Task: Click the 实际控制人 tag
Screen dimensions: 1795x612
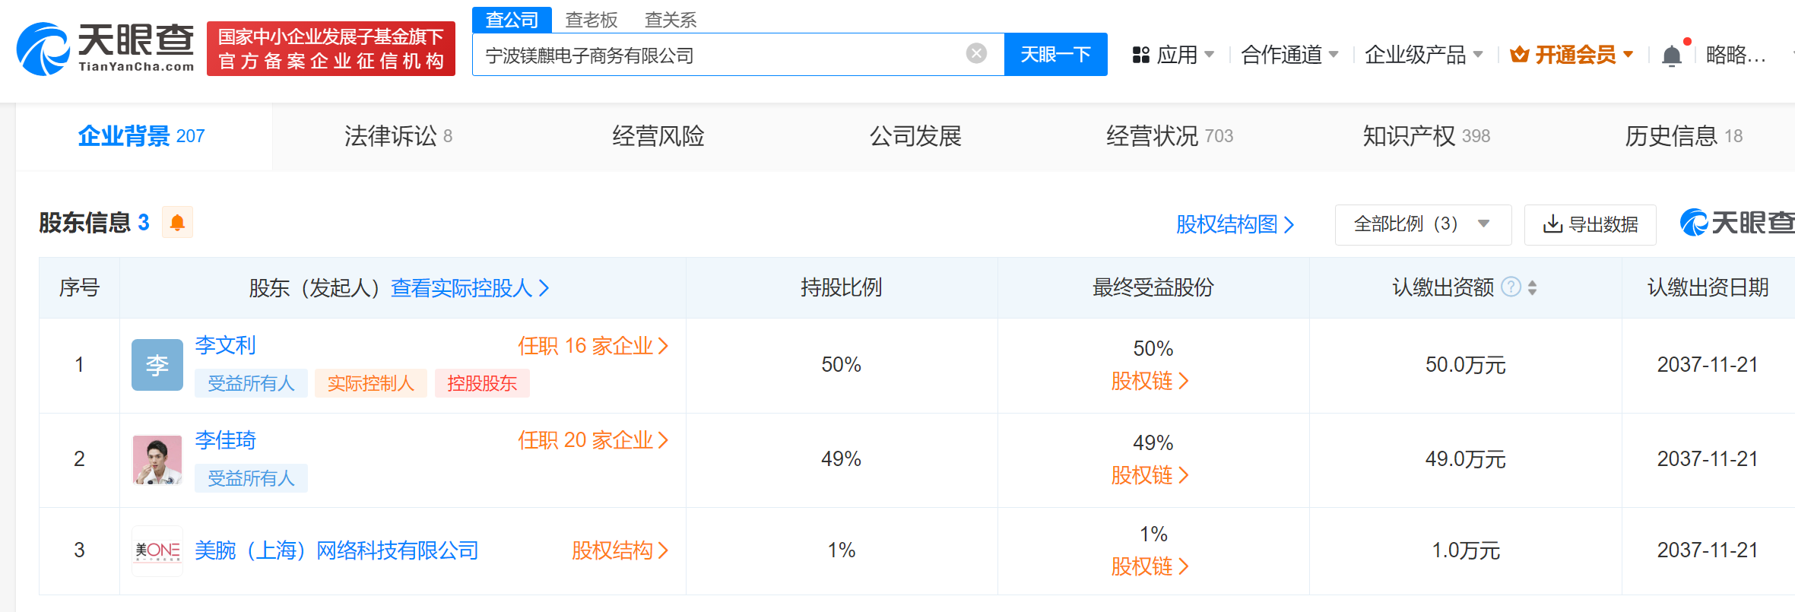Action: point(371,383)
